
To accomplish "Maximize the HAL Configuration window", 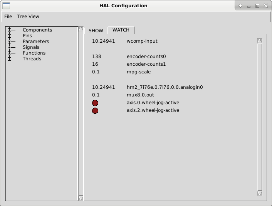I will [x=257, y=6].
